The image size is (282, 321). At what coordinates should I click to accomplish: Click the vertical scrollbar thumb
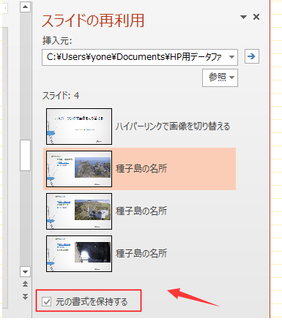pyautogui.click(x=25, y=155)
